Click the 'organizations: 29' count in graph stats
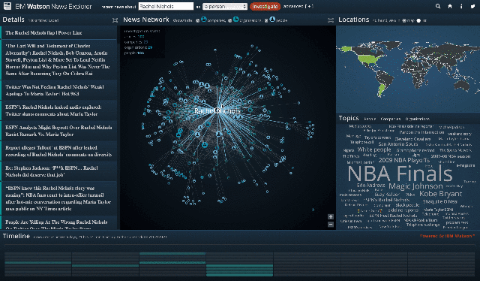This screenshot has width=480, height=281. 138,47
